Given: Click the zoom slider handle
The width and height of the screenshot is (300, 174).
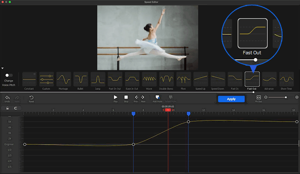Looking at the screenshot, I should click(x=286, y=97).
